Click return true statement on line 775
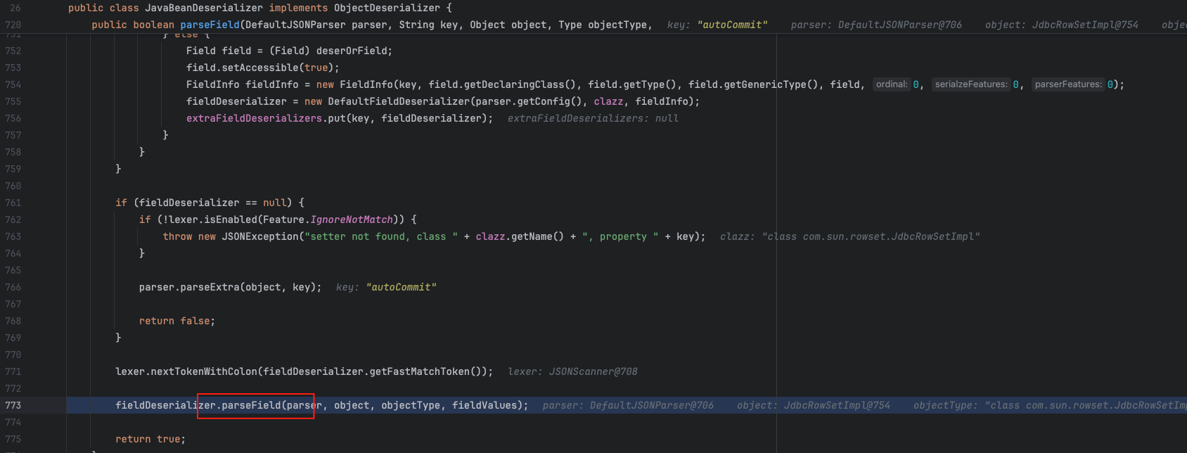This screenshot has width=1187, height=453. click(x=150, y=439)
